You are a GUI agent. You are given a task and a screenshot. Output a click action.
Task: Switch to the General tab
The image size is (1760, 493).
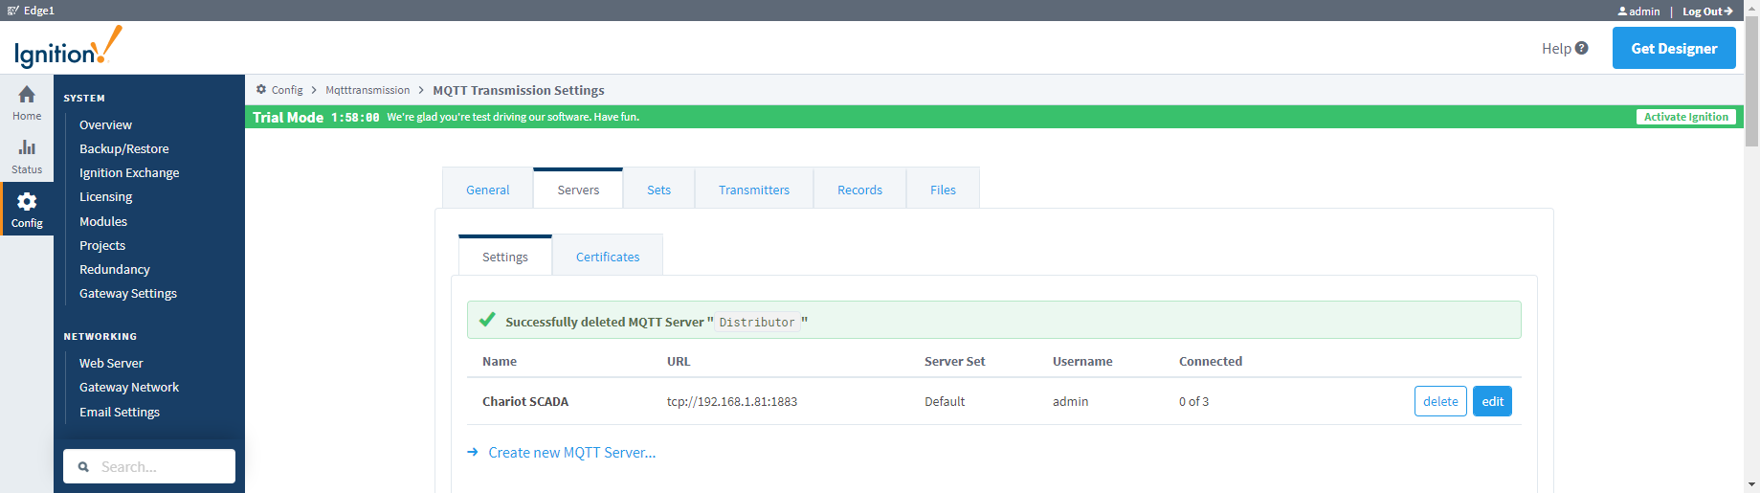tap(488, 189)
